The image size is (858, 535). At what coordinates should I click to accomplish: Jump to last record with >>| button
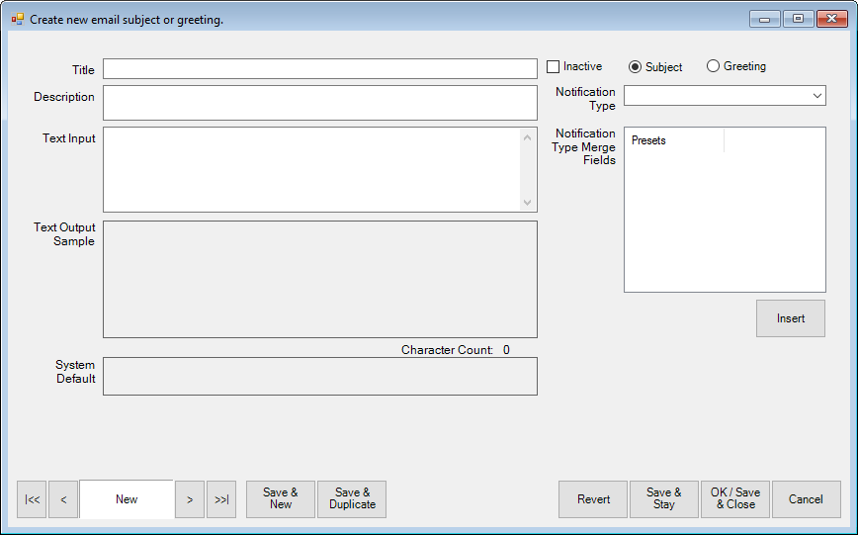coord(221,499)
